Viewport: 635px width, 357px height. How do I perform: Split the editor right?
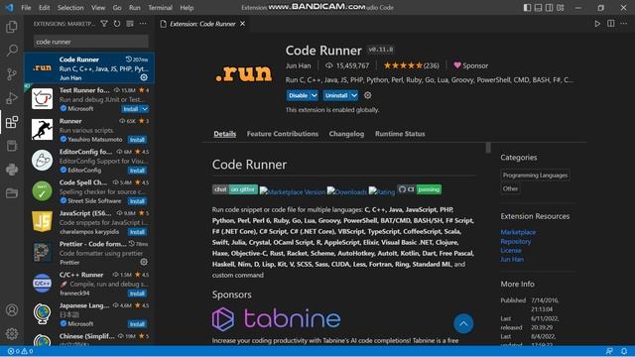click(x=611, y=24)
